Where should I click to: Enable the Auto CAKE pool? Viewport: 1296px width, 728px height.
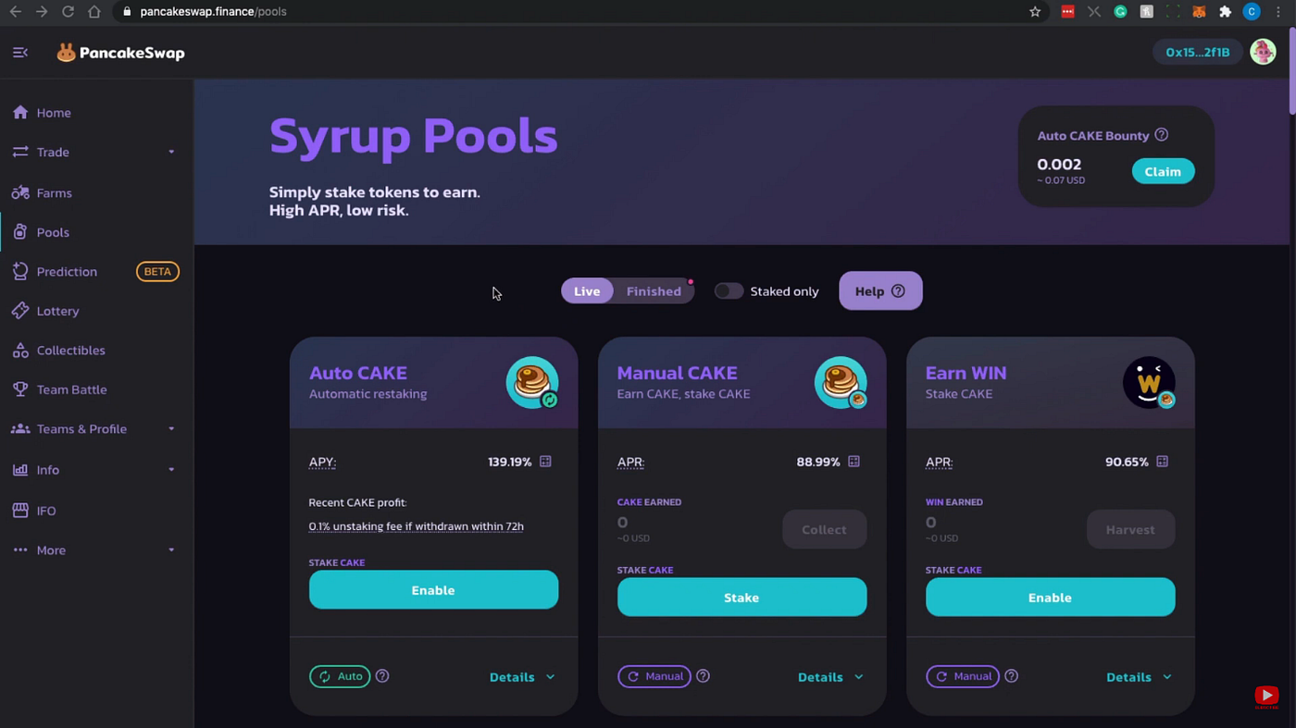(433, 590)
